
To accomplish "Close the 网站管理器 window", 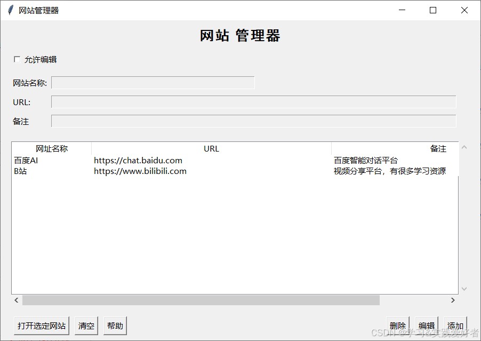I will pyautogui.click(x=464, y=10).
